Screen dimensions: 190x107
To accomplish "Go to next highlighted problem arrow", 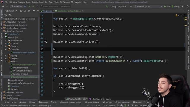I will (185, 15).
